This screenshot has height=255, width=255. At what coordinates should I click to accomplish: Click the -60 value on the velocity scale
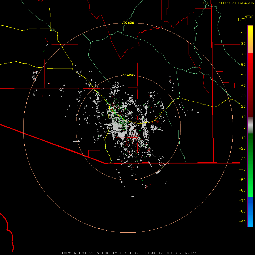(x=242, y=190)
